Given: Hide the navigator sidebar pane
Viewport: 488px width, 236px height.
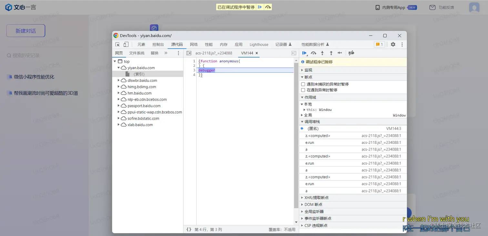Looking at the screenshot, I should coord(189,53).
